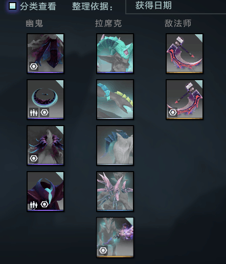
Task: Click the socket gem icon on second scythe
Action: click(x=173, y=112)
